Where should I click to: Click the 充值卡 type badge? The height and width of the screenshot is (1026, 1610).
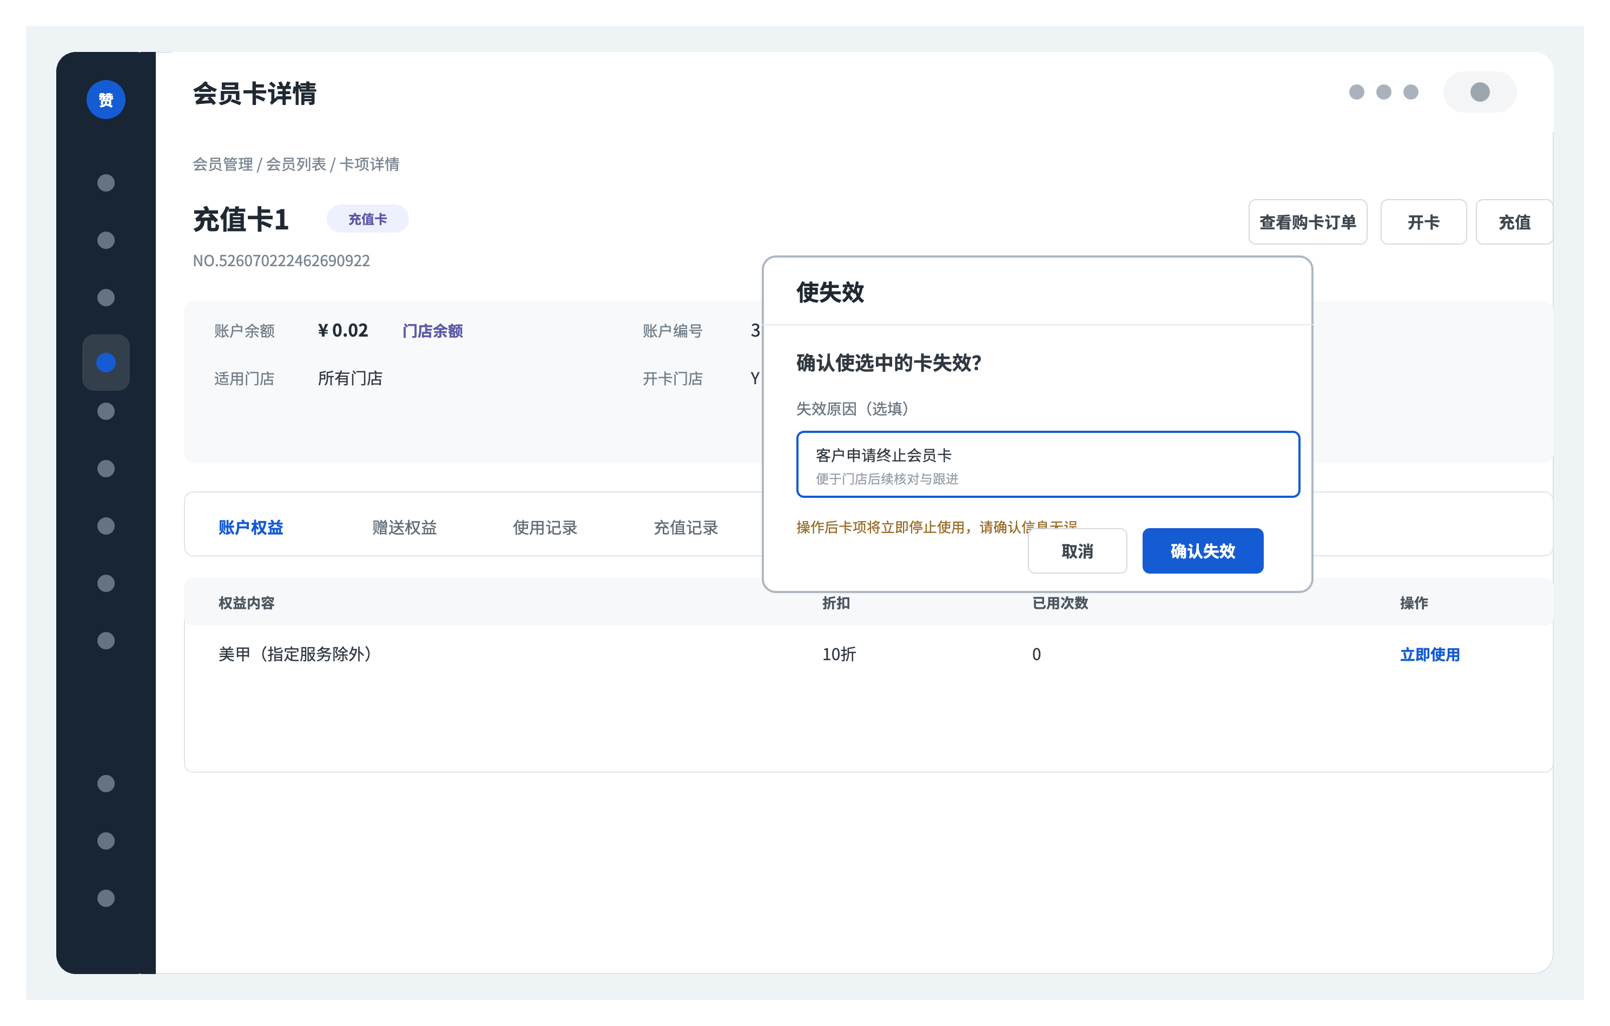pyautogui.click(x=368, y=219)
